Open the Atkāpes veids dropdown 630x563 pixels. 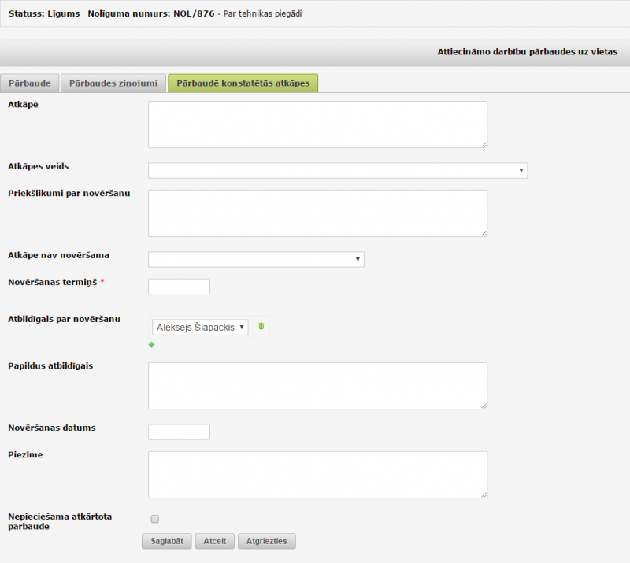click(338, 170)
